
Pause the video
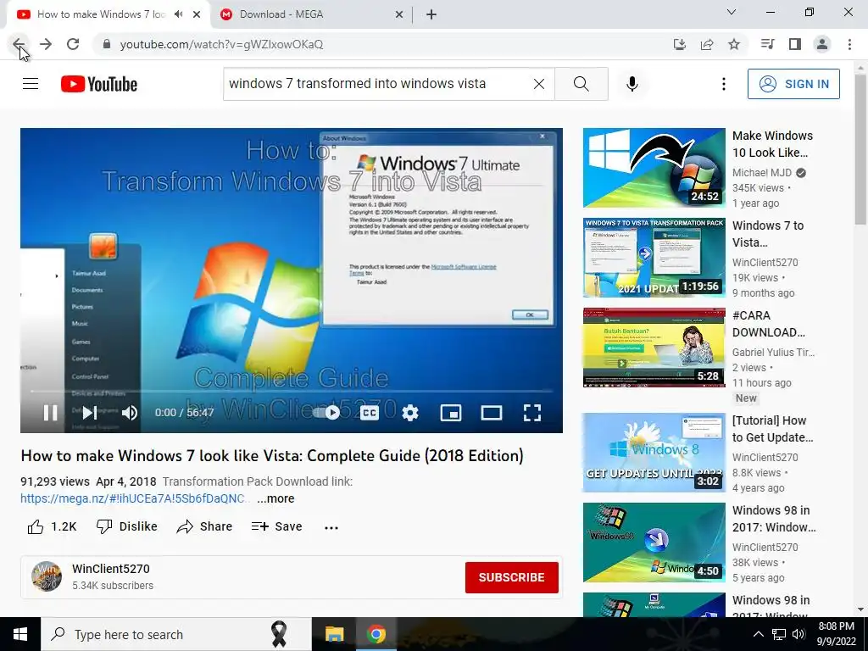point(50,413)
